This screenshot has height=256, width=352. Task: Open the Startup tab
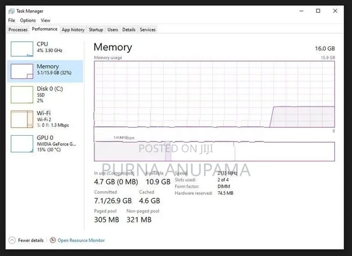96,29
